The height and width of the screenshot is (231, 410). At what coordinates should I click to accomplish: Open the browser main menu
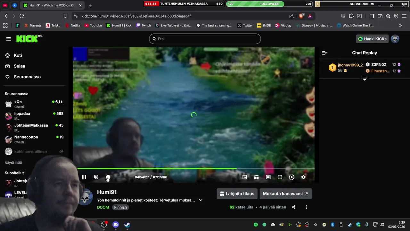[x=404, y=16]
